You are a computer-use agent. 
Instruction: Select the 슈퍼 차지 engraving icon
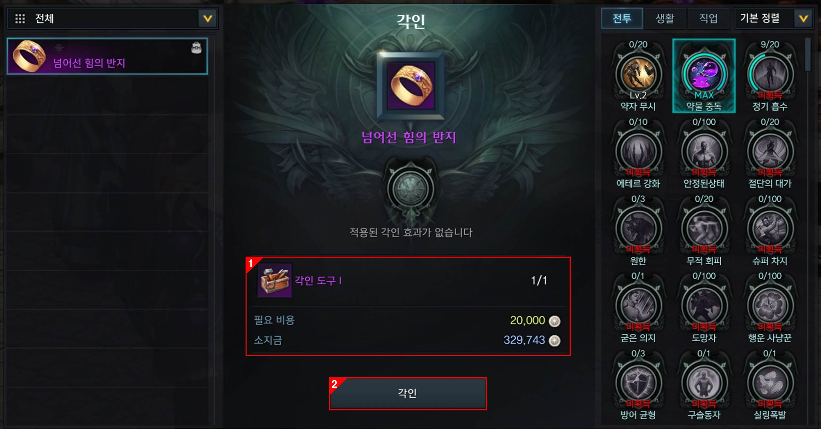pyautogui.click(x=770, y=229)
